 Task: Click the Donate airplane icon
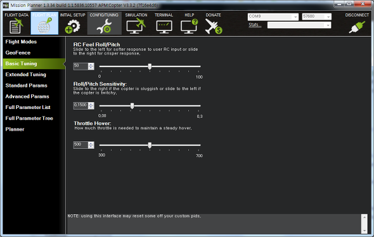(x=214, y=26)
